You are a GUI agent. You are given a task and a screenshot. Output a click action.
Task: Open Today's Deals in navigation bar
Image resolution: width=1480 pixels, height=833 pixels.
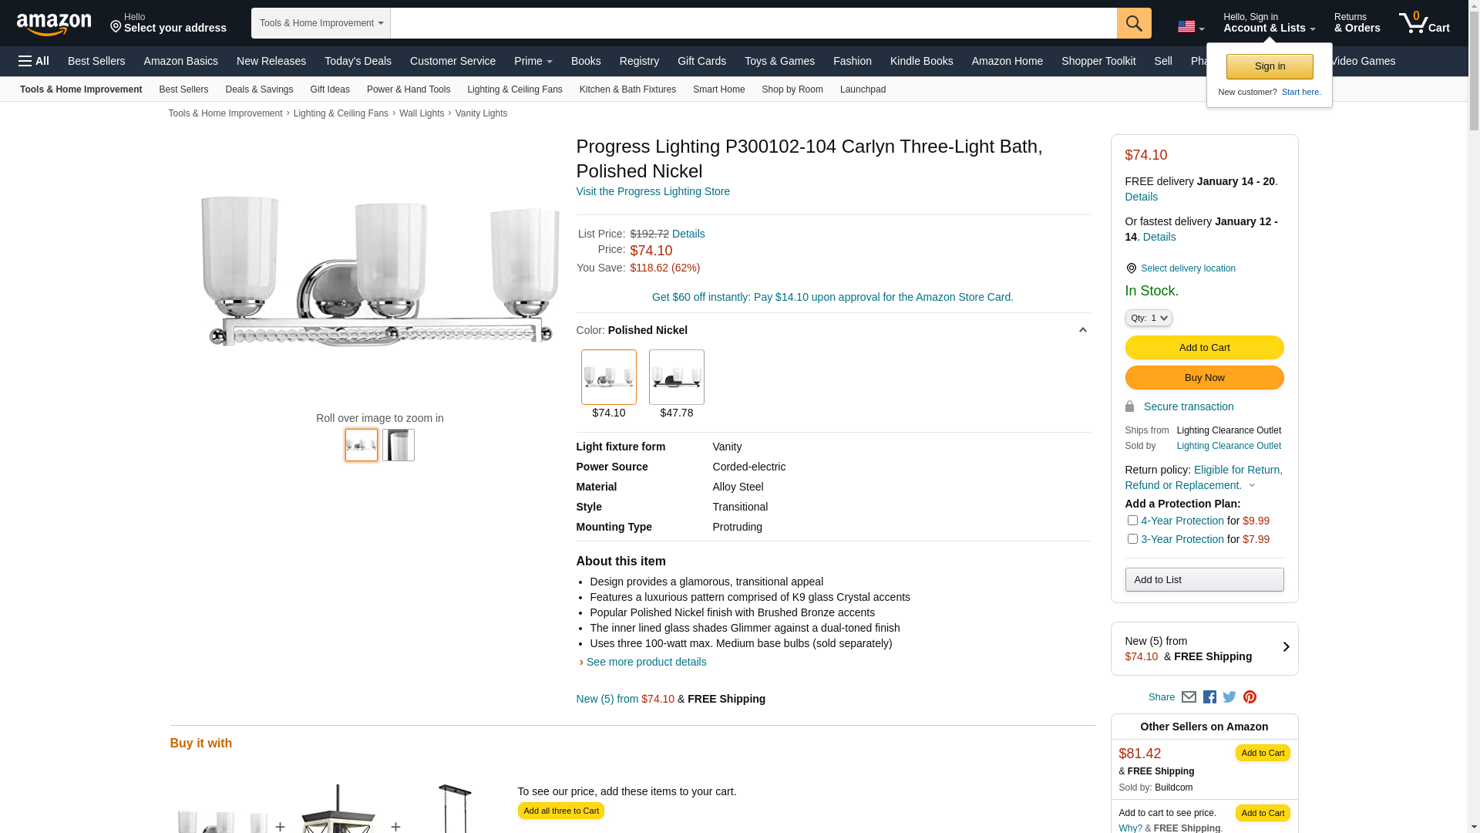tap(358, 61)
